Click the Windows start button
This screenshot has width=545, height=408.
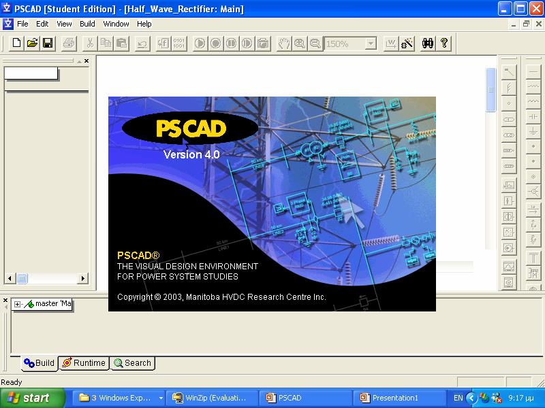point(33,398)
